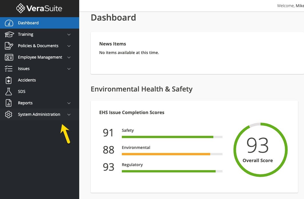Click the Environmental score progress bar
Screen dimensions: 304x199
[x=172, y=154]
